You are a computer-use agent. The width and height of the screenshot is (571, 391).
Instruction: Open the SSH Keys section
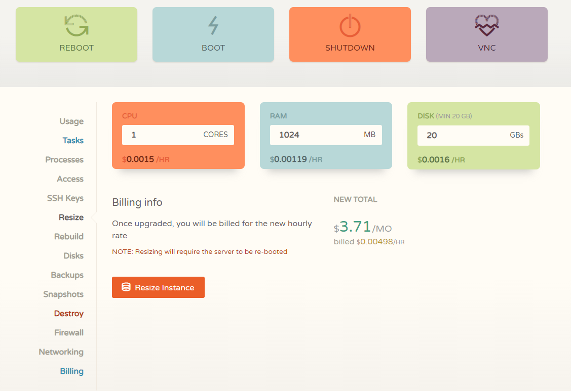pyautogui.click(x=65, y=198)
